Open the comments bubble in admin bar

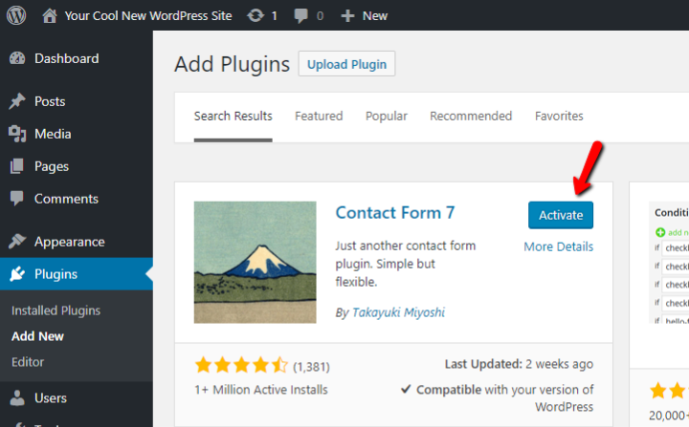tap(301, 16)
